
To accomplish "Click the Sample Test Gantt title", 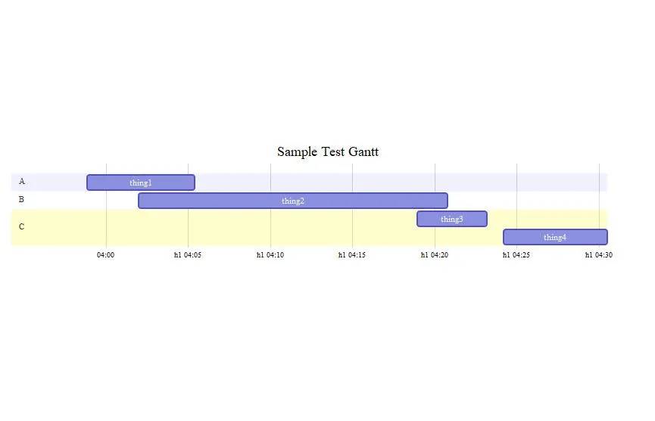I will (x=327, y=152).
